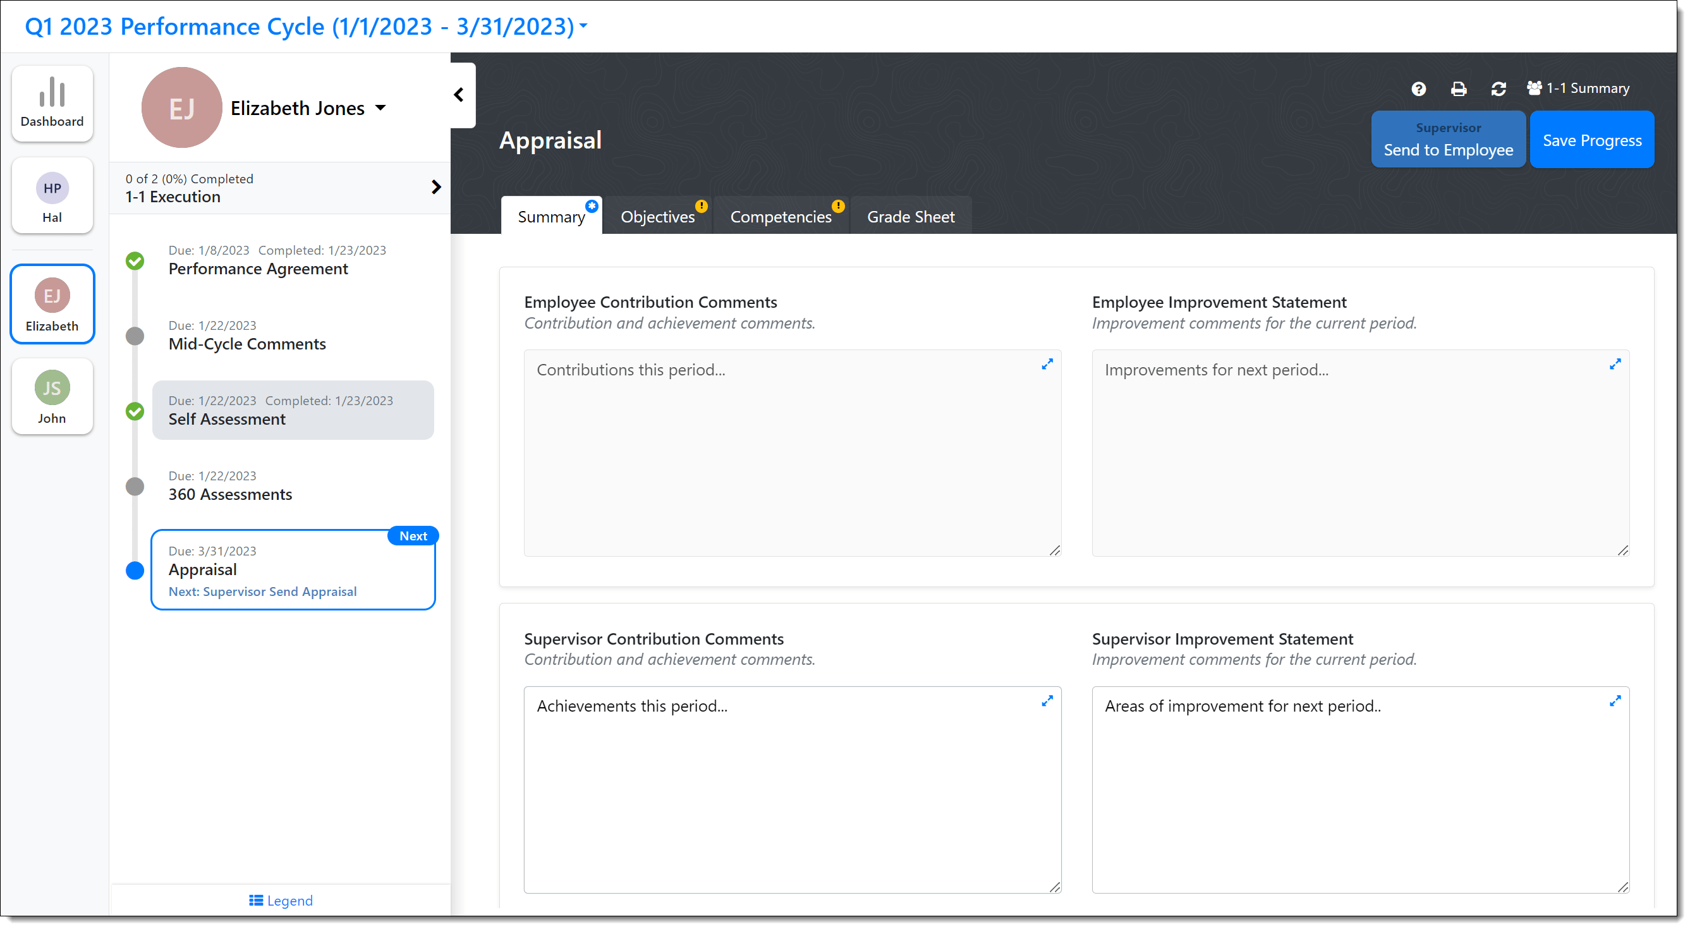The image size is (1690, 929).
Task: Click the Save Progress button
Action: [x=1591, y=140]
